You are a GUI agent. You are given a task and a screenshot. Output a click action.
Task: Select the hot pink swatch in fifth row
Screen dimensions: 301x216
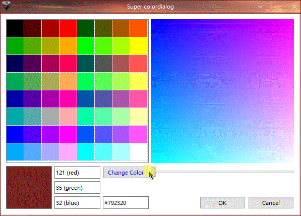pos(68,99)
